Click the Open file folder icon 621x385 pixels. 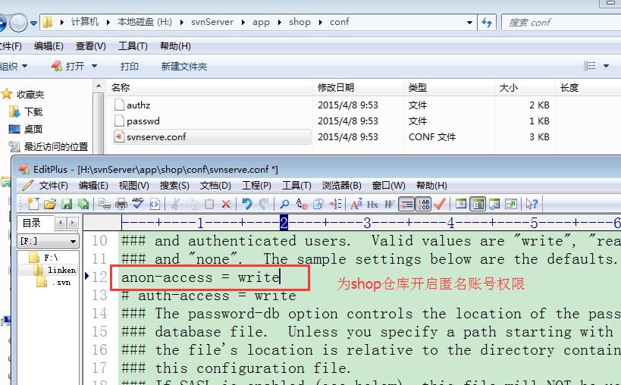pos(50,204)
